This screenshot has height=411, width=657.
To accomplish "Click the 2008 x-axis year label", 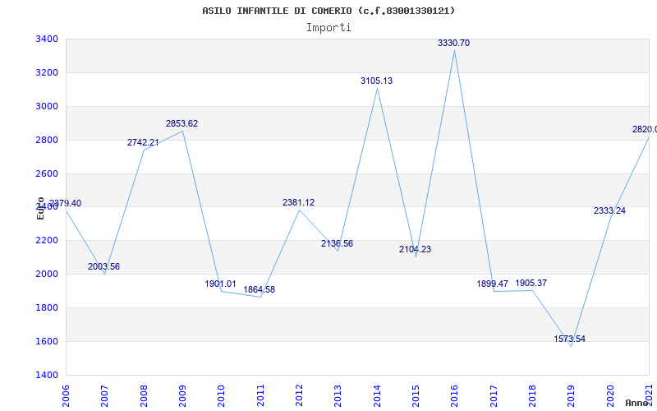I will (144, 395).
